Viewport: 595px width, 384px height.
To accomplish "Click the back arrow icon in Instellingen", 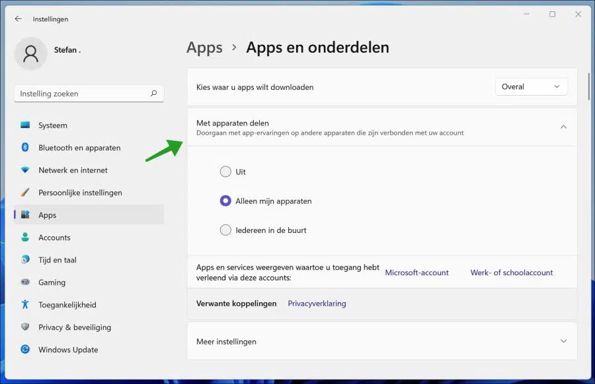I will 19,19.
